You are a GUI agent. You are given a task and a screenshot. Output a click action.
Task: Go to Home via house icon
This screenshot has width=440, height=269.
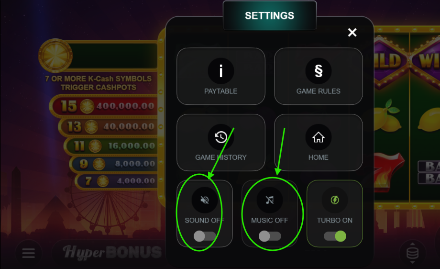point(318,137)
